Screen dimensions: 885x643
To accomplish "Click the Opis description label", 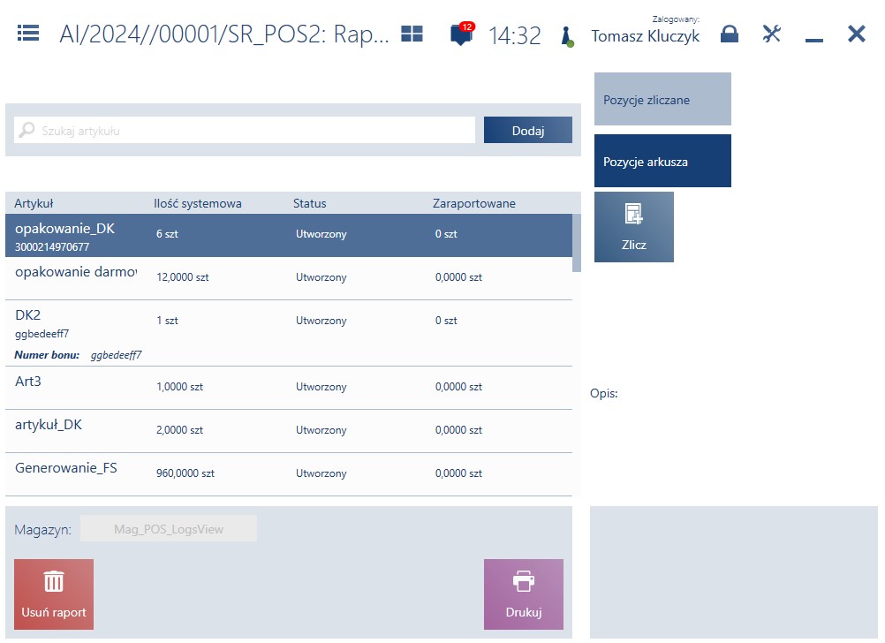I will coord(604,393).
